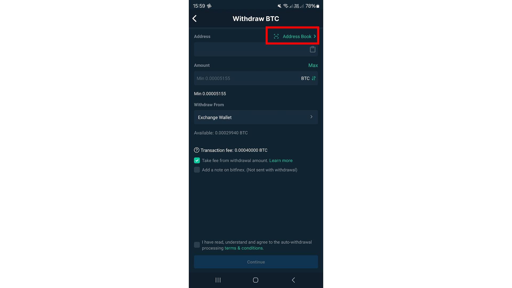Enable Take fee from withdrawal amount
512x288 pixels.
click(197, 160)
